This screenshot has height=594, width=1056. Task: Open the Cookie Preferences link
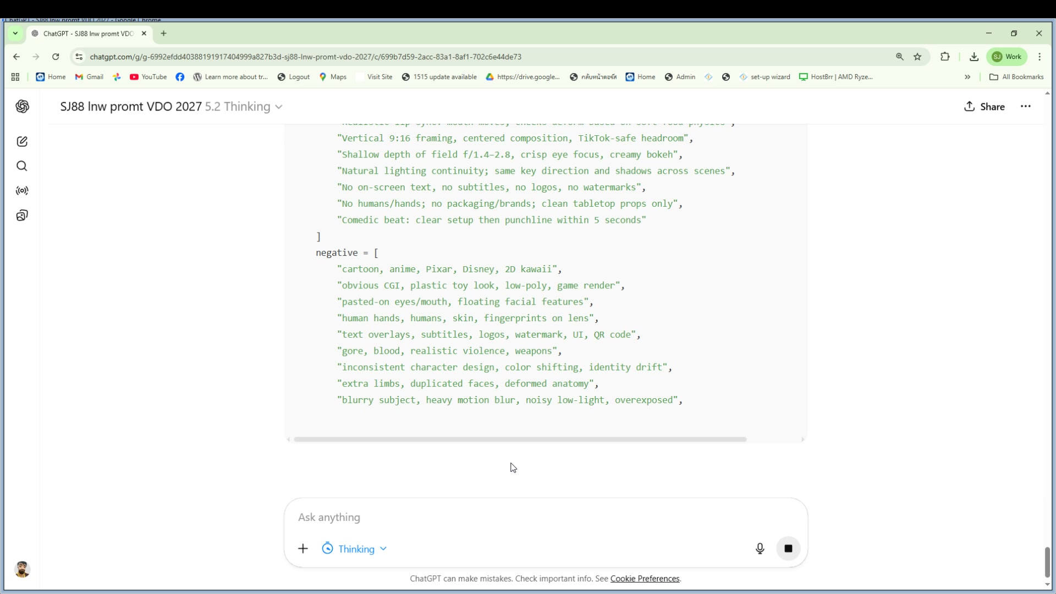[x=644, y=579]
